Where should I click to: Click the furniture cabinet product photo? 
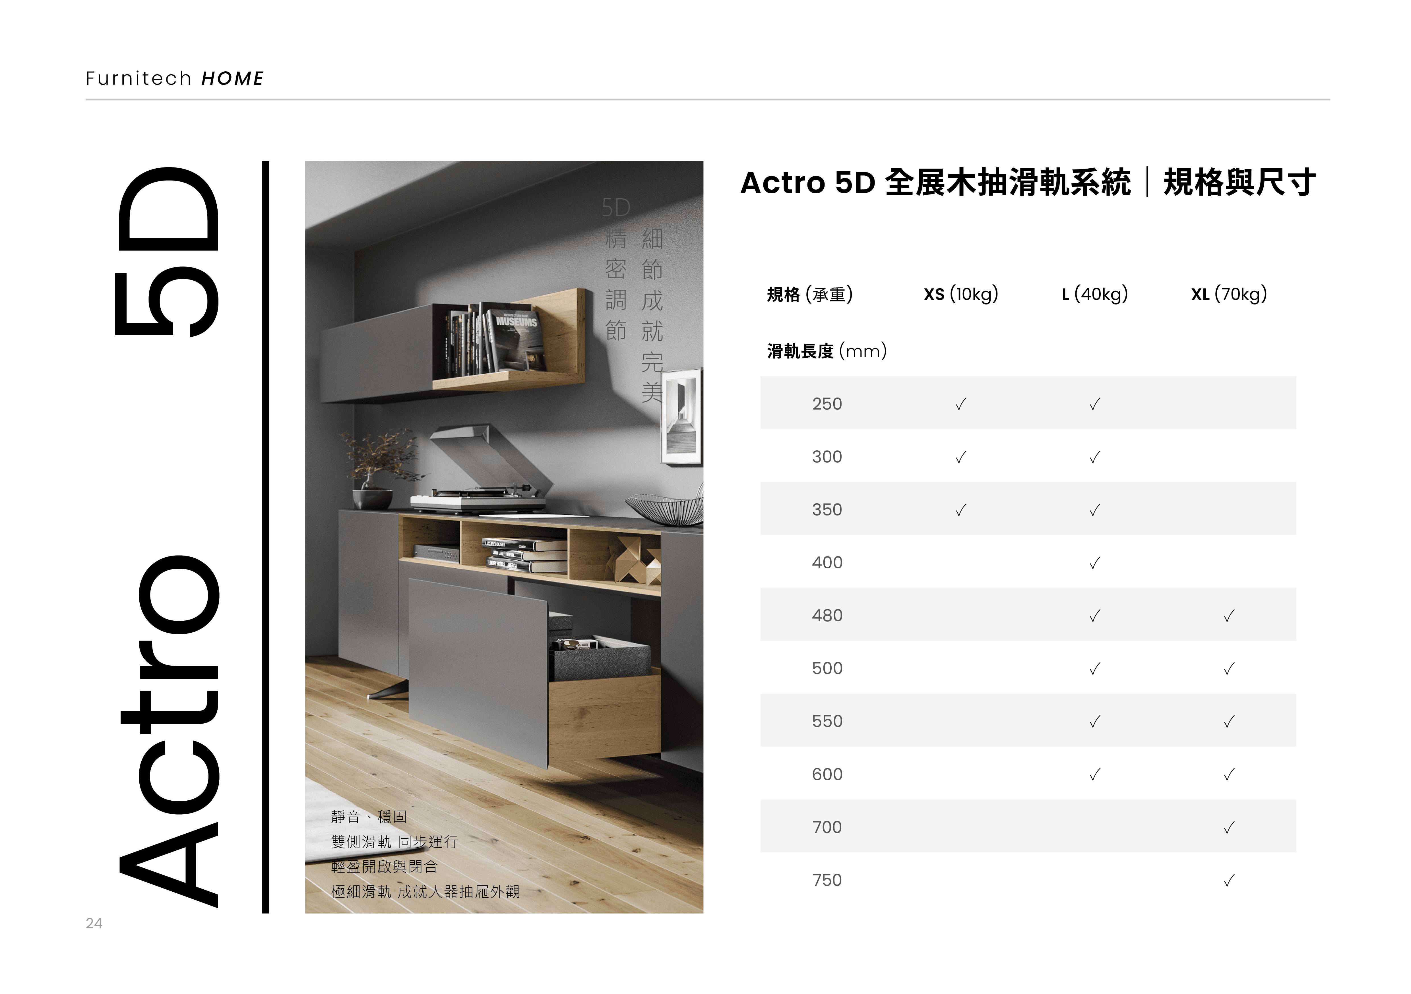(x=504, y=537)
